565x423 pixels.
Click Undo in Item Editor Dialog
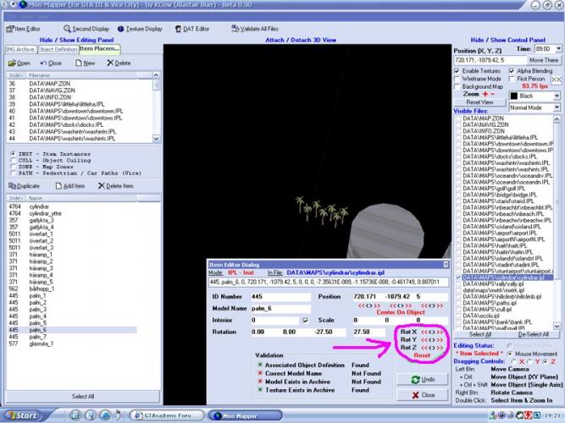point(424,380)
